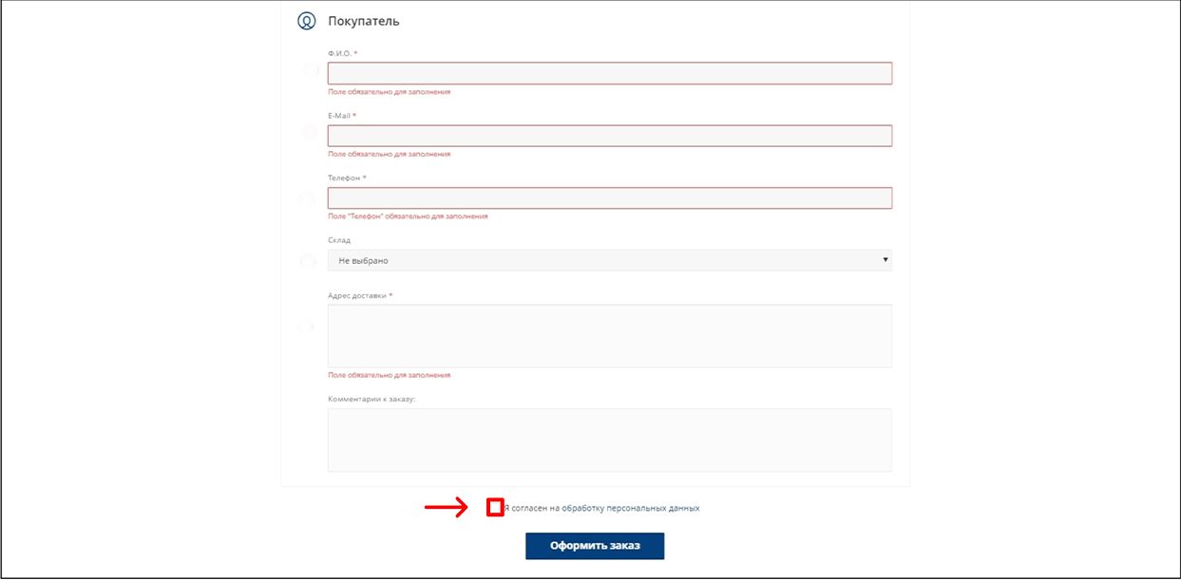
Task: Click the Склад dropdown arrow
Action: (885, 260)
